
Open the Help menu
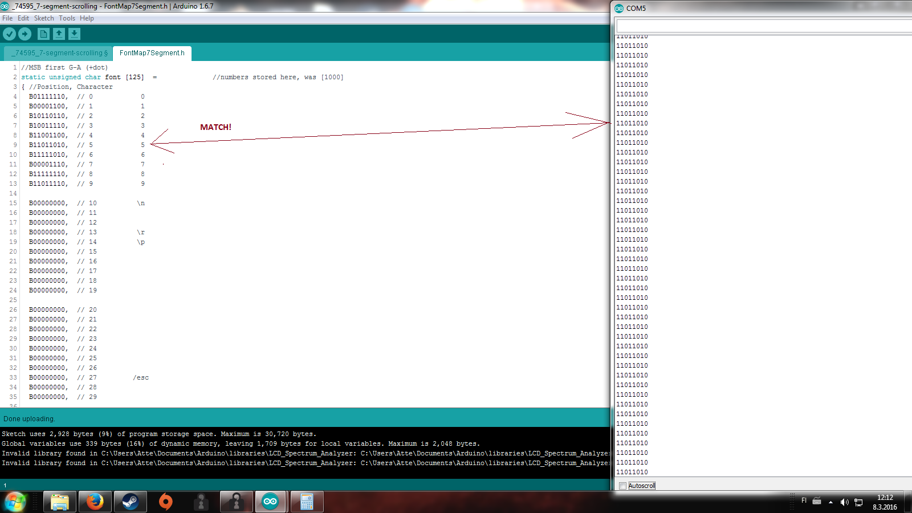[87, 18]
